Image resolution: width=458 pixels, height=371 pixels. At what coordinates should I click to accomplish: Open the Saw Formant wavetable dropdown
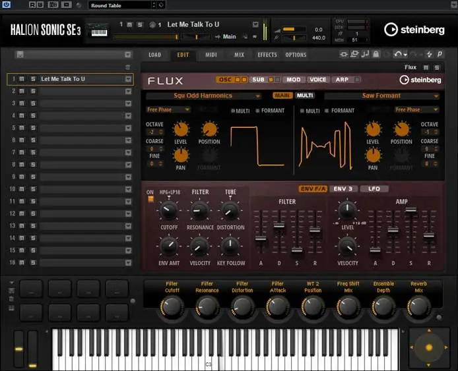(381, 96)
